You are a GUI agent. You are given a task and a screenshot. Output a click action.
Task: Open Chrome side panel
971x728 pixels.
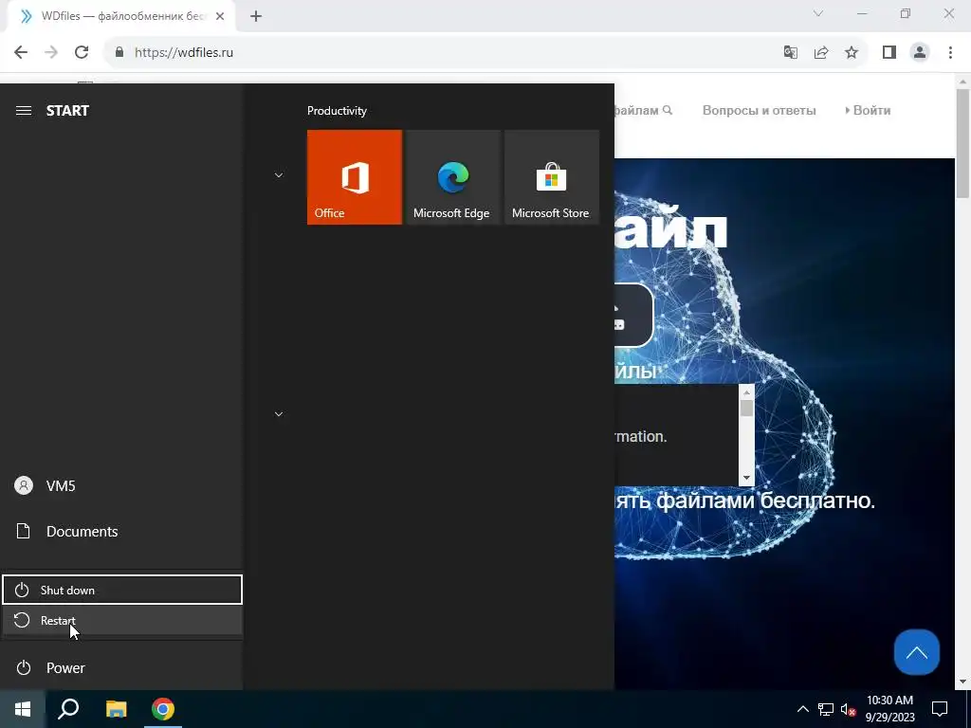[889, 53]
